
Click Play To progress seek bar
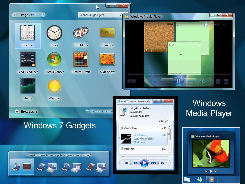pyautogui.click(x=145, y=156)
